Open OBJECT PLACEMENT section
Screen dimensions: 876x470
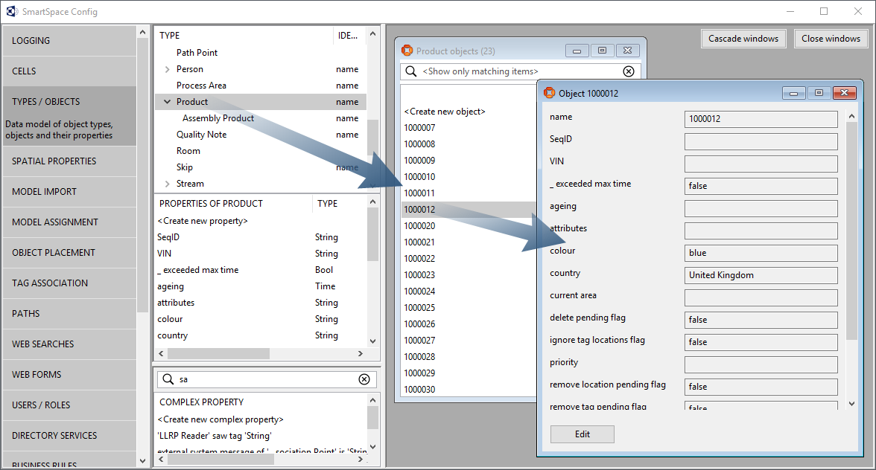(x=69, y=253)
